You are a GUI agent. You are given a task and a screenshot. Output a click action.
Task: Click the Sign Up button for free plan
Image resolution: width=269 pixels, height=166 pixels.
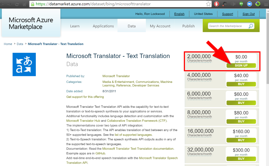tap(241, 65)
